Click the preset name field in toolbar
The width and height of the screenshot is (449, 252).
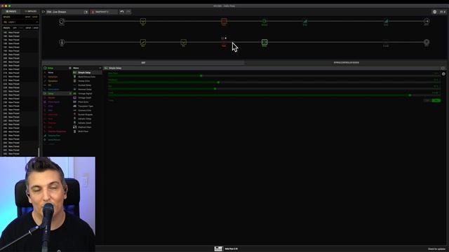tap(65, 12)
